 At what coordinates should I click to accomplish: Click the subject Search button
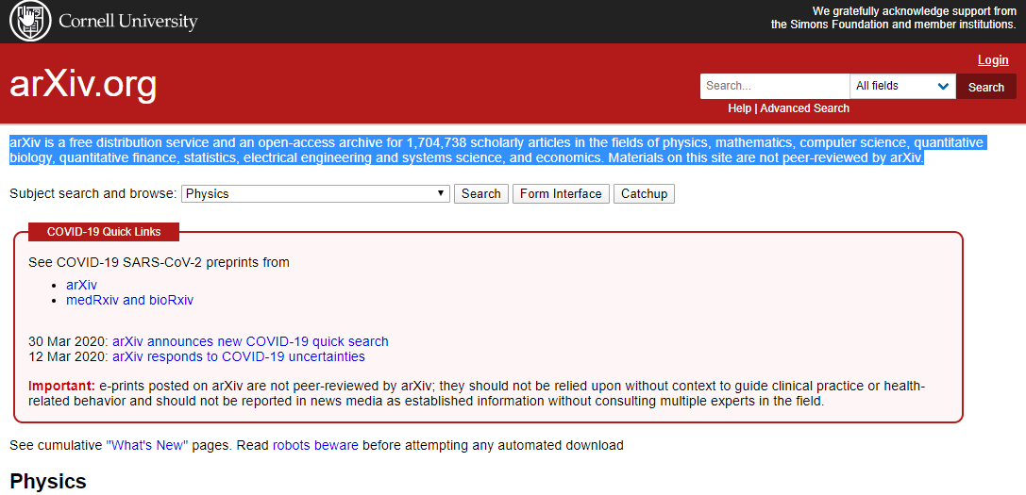tap(481, 193)
